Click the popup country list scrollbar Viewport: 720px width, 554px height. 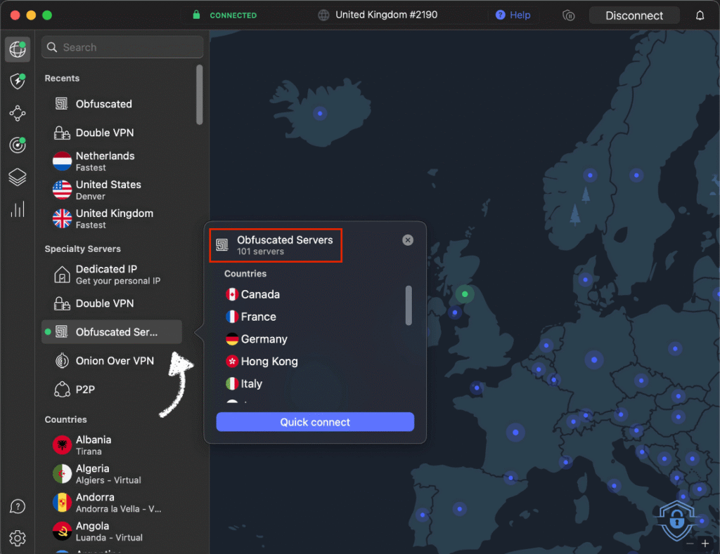(409, 305)
